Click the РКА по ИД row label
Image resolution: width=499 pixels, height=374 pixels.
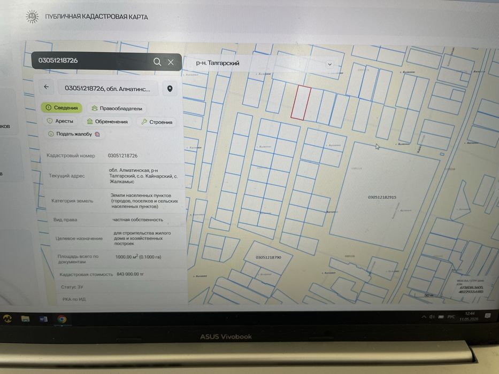(74, 299)
